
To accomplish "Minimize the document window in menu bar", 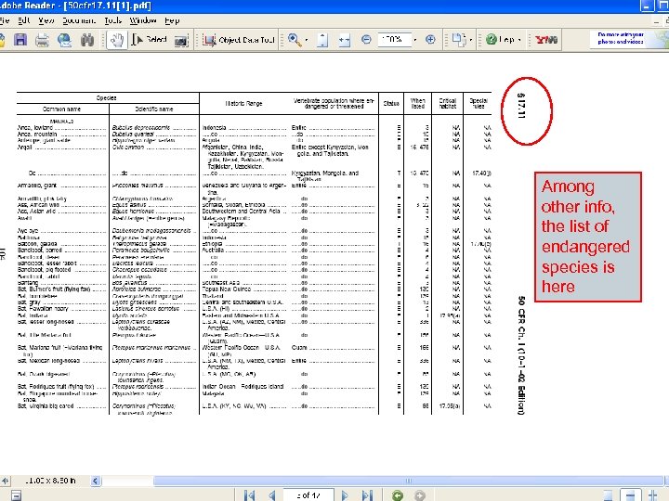I will (657, 20).
